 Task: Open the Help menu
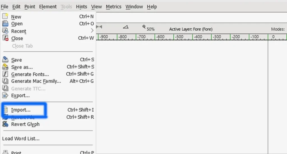click(152, 7)
